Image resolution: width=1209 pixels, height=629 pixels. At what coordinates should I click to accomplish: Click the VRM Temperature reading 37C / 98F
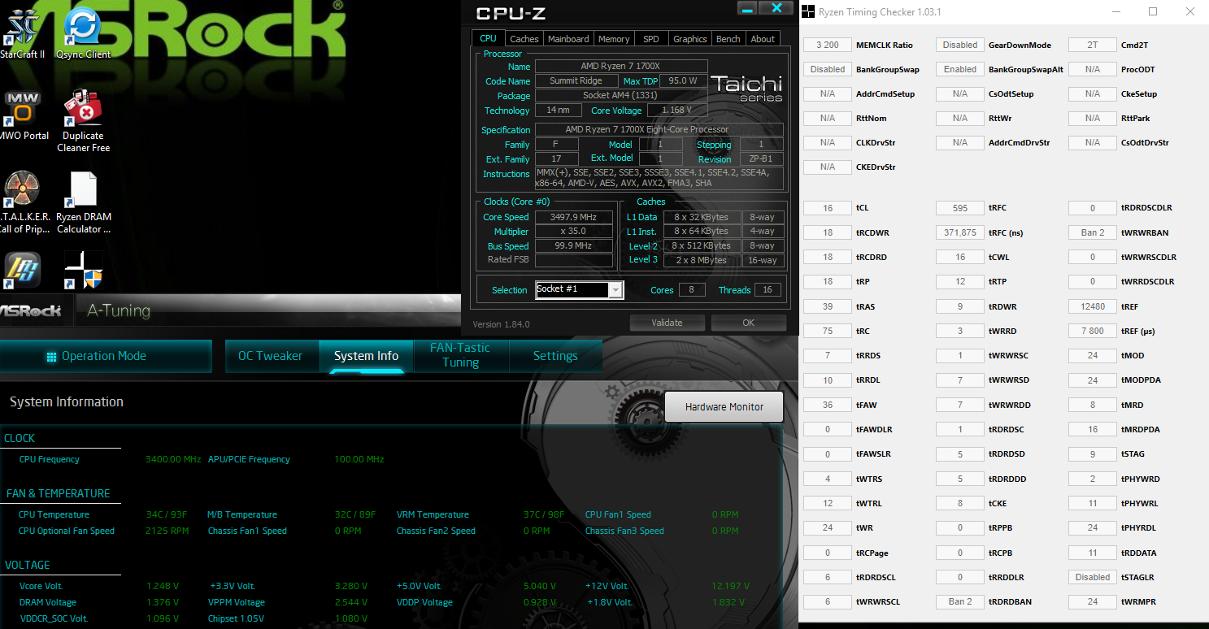pos(544,514)
